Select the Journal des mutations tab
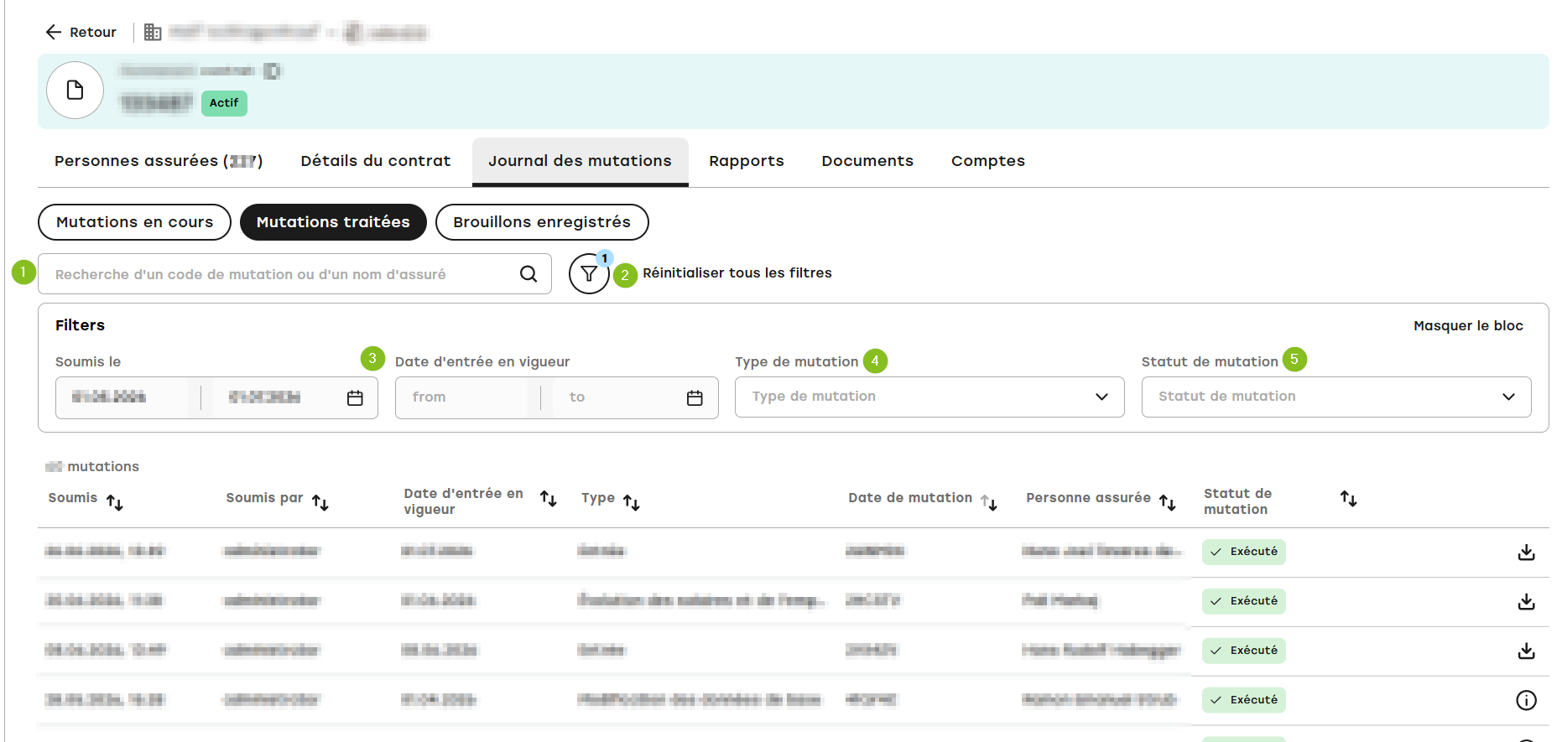The width and height of the screenshot is (1562, 742). [581, 161]
